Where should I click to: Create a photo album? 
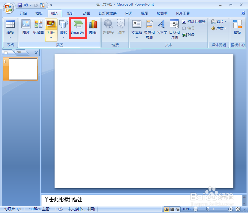coord(51,27)
